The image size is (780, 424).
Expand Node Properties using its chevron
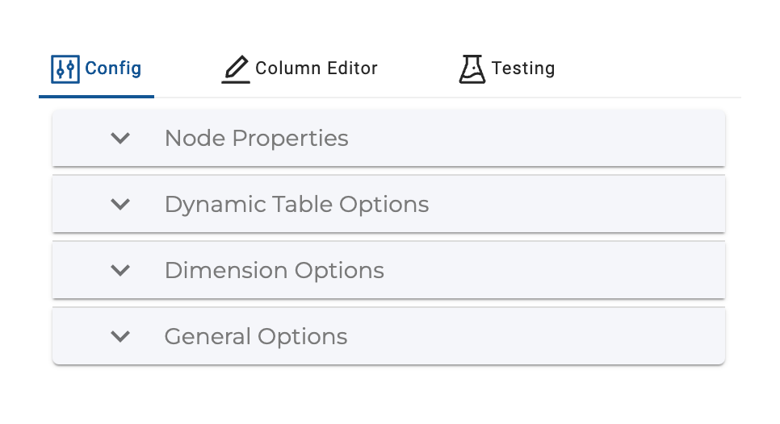(120, 138)
